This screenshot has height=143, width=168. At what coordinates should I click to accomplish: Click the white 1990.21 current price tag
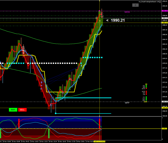coord(165,18)
